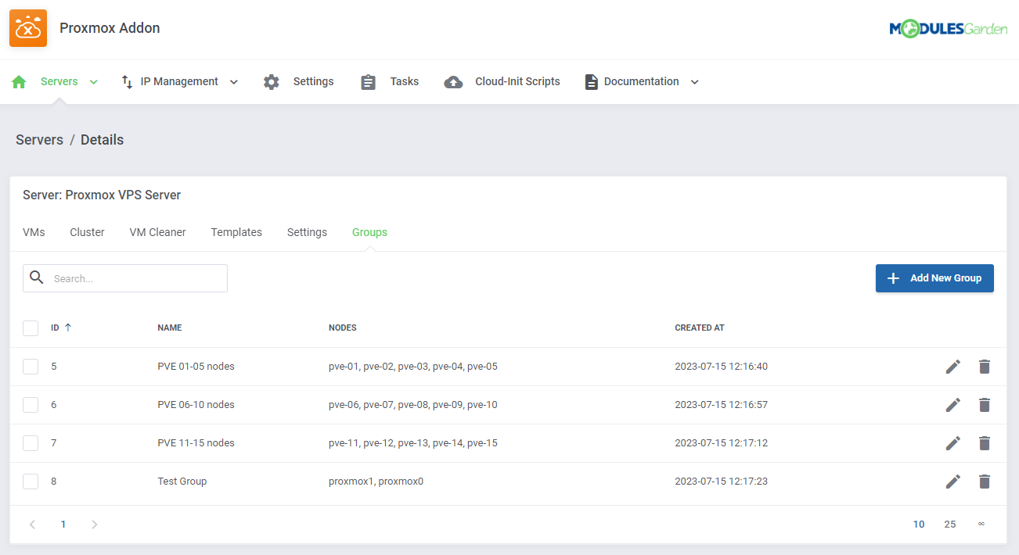1019x555 pixels.
Task: Switch to the Templates tab
Action: [x=236, y=232]
